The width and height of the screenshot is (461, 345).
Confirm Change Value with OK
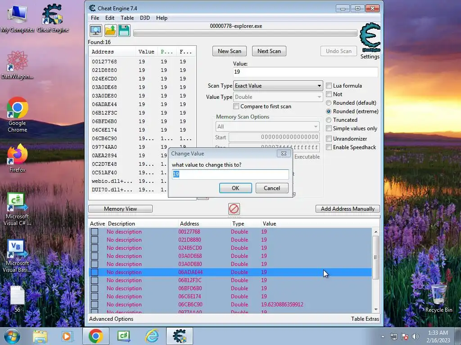[235, 188]
